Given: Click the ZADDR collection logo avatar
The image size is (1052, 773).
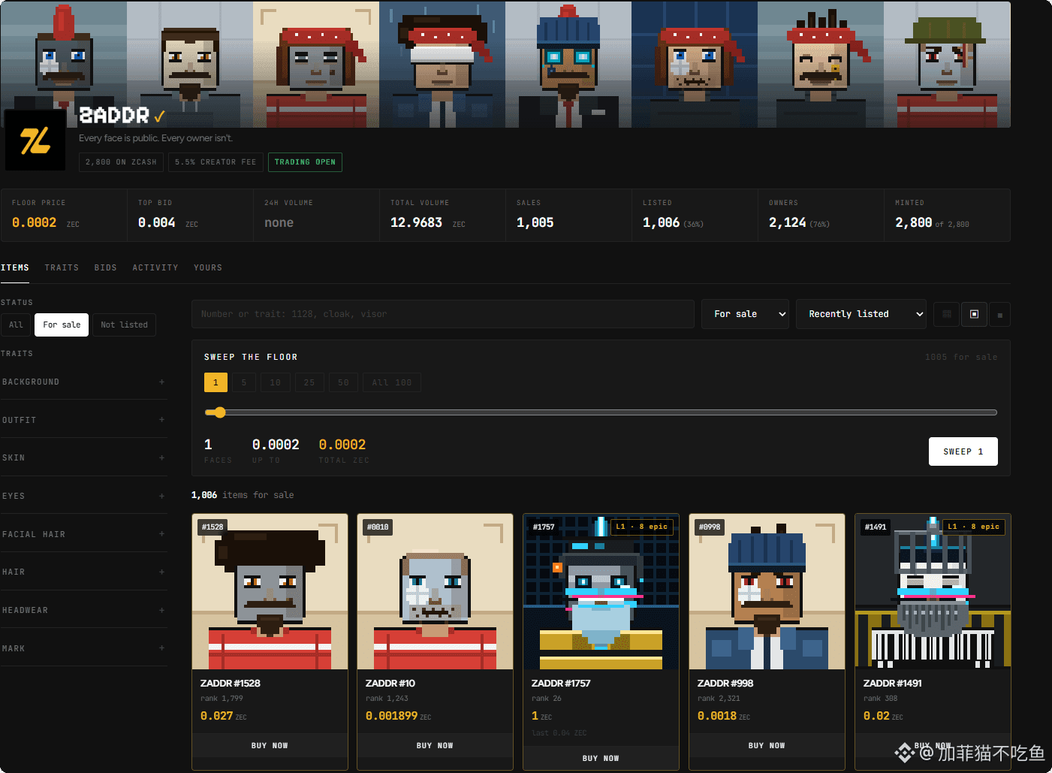Looking at the screenshot, I should (35, 140).
